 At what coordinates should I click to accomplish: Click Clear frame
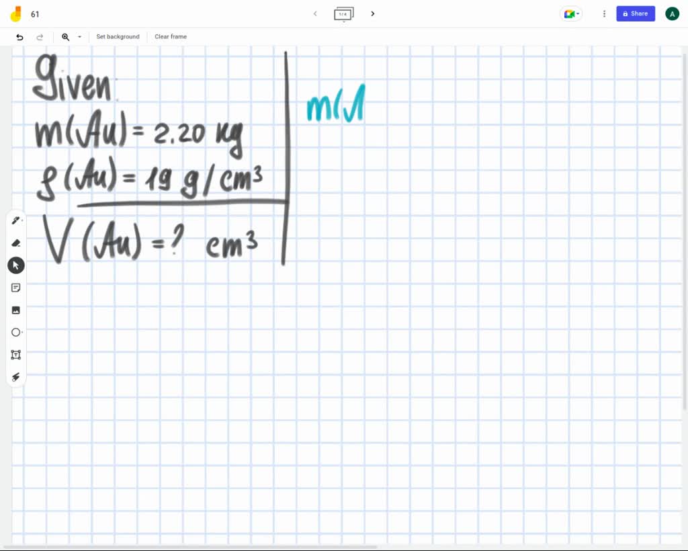click(170, 37)
